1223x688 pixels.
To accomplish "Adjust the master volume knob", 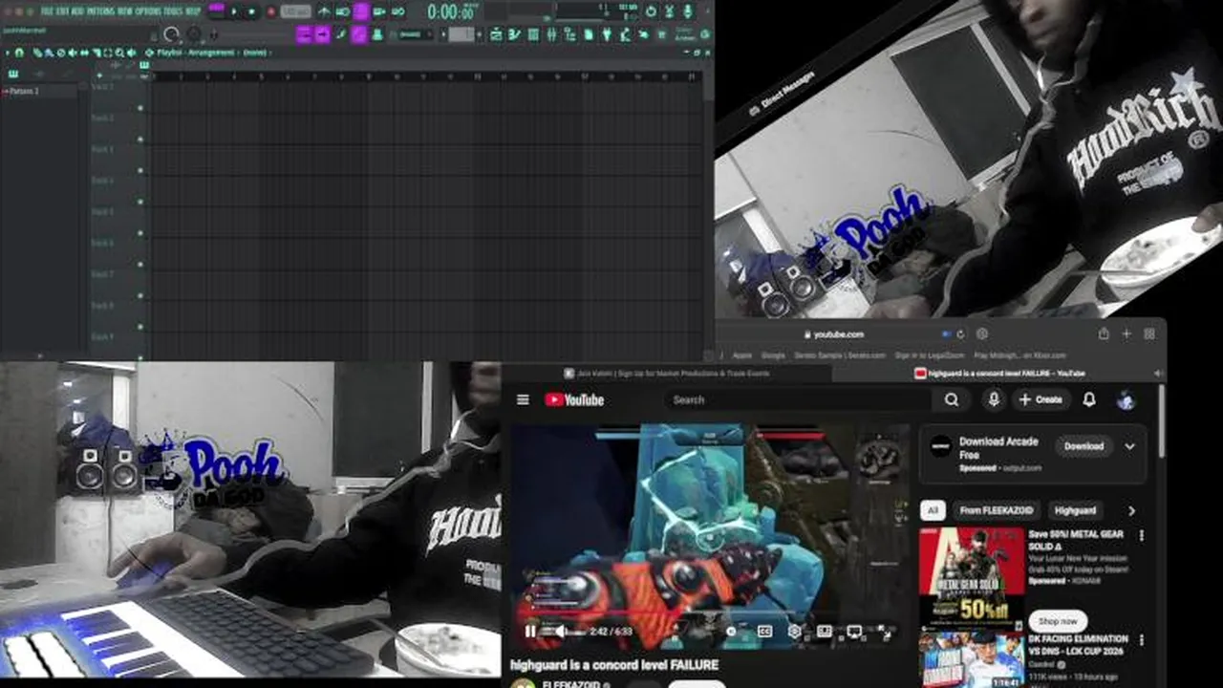I will click(x=170, y=34).
